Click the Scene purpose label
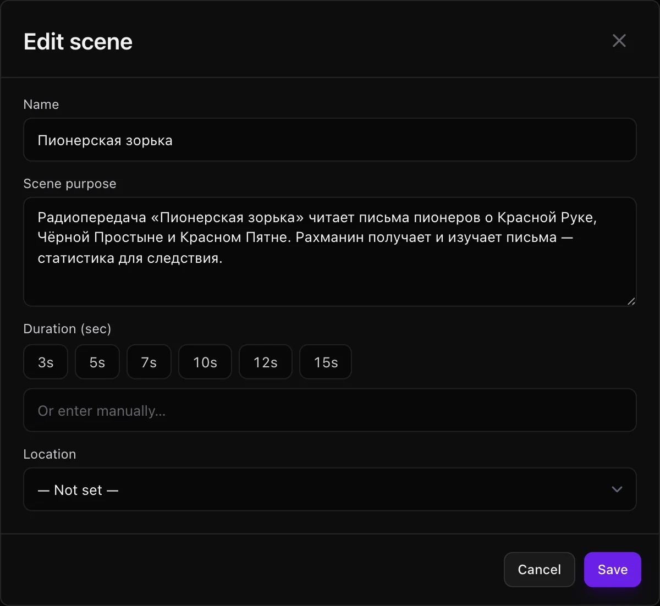This screenshot has width=660, height=606. tap(70, 184)
